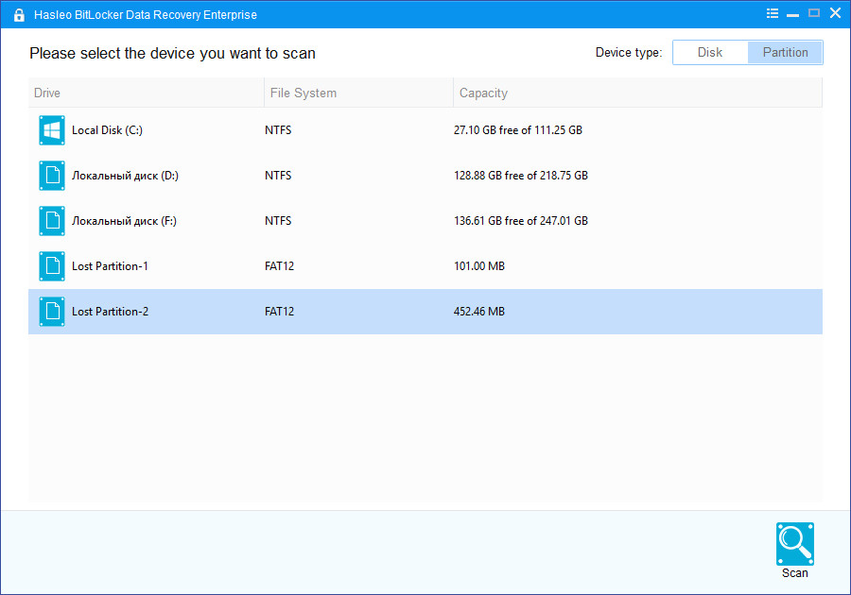851x595 pixels.
Task: Click the 27.10 GB free of 111.25 GB value
Action: 518,130
